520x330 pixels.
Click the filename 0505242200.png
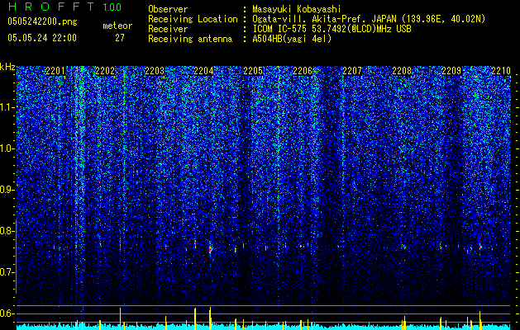click(42, 21)
